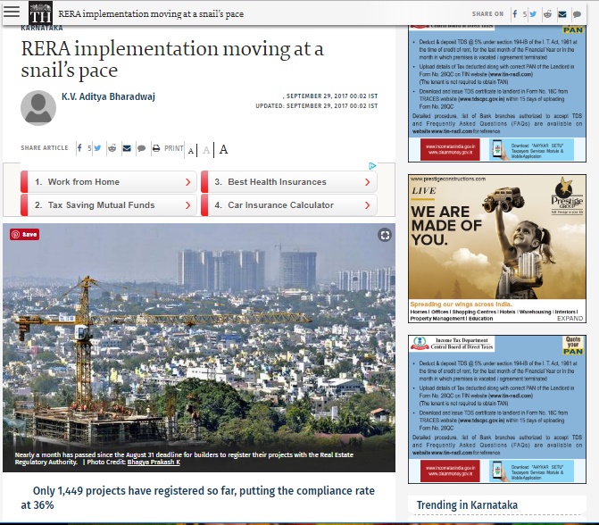The image size is (599, 525).
Task: Share article on Twitter below the author name
Action: pos(97,148)
